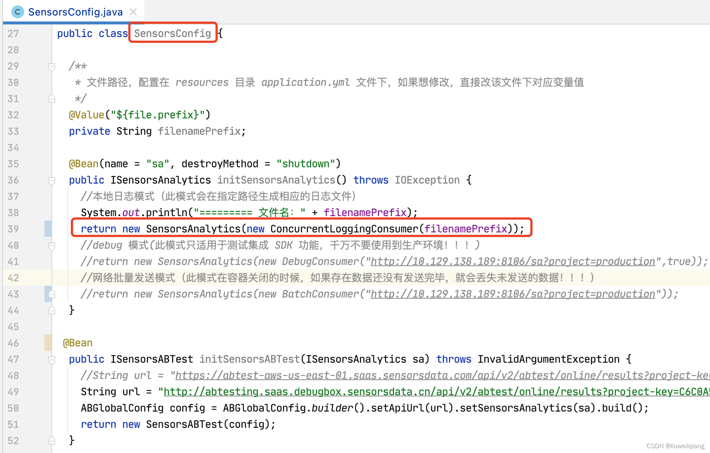Click line number 39 in the gutter
The width and height of the screenshot is (710, 453).
13,229
